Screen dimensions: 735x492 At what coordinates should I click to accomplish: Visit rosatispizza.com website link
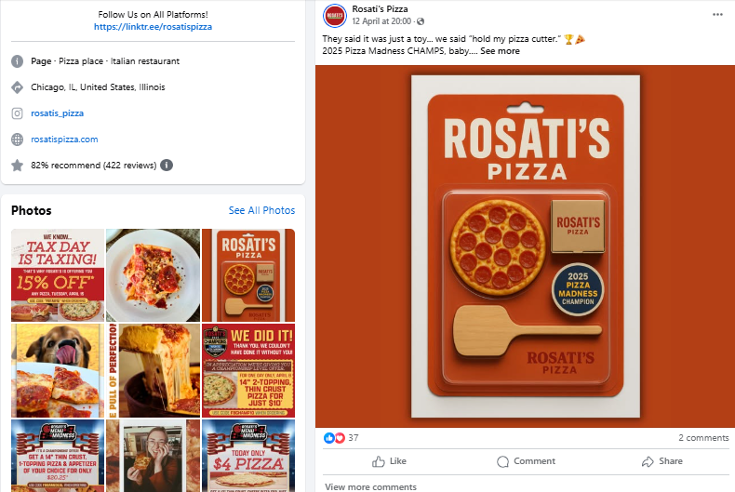click(x=64, y=140)
